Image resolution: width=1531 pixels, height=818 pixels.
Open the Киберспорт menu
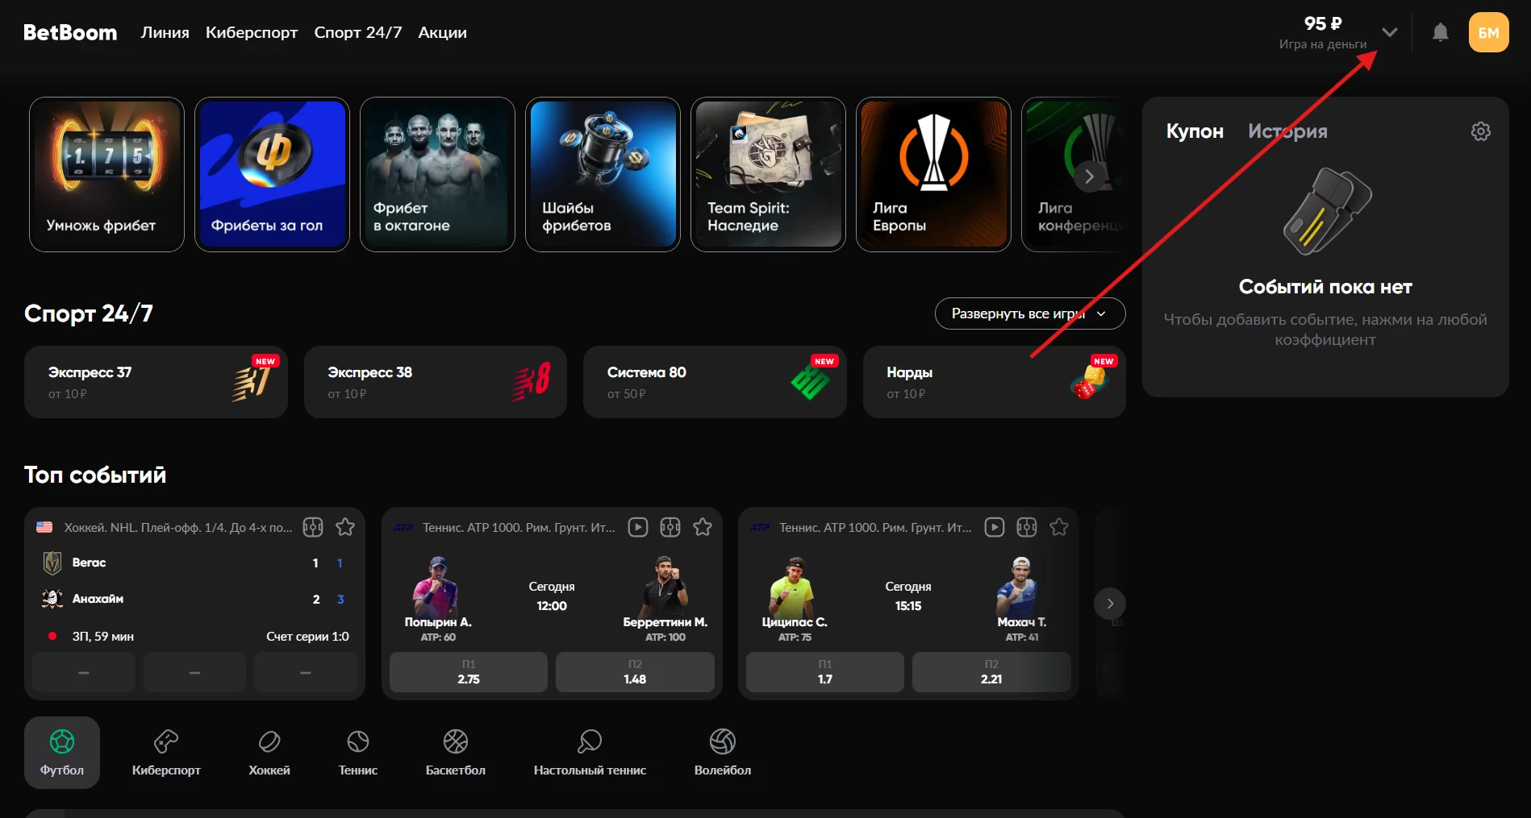pyautogui.click(x=252, y=32)
